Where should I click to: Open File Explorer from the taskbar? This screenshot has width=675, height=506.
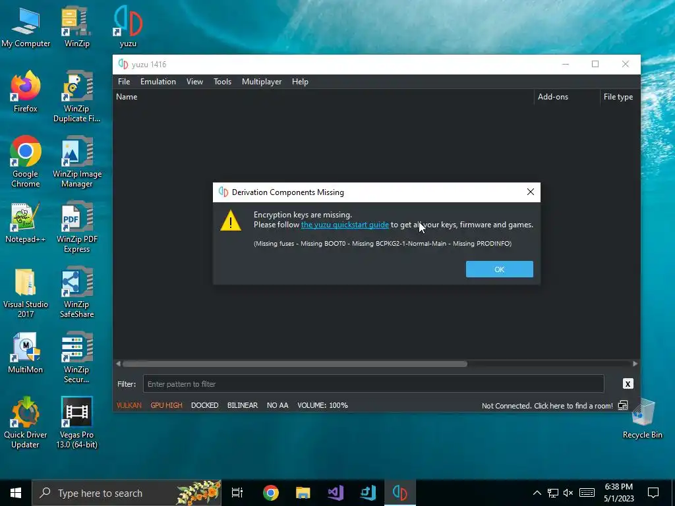[303, 493]
